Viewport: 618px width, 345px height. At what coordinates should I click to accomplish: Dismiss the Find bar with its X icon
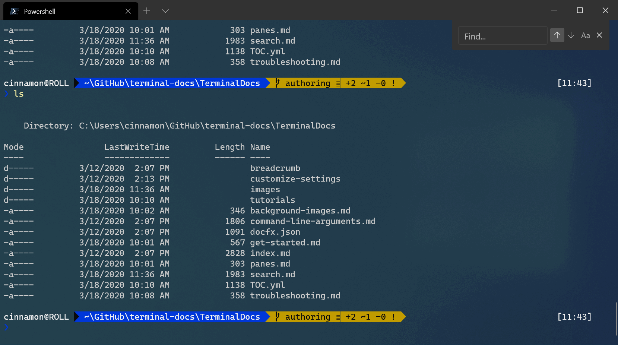pyautogui.click(x=599, y=35)
